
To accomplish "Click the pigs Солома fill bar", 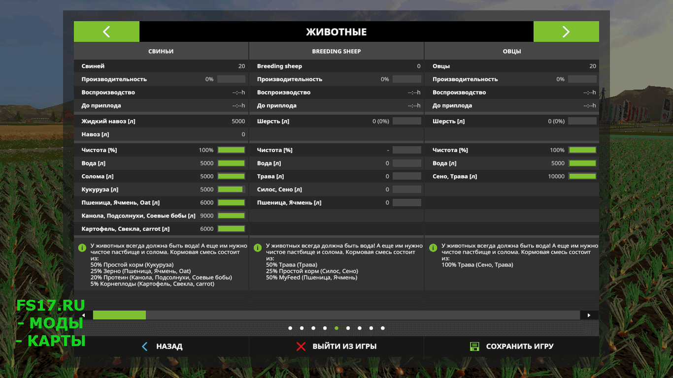I will point(231,176).
